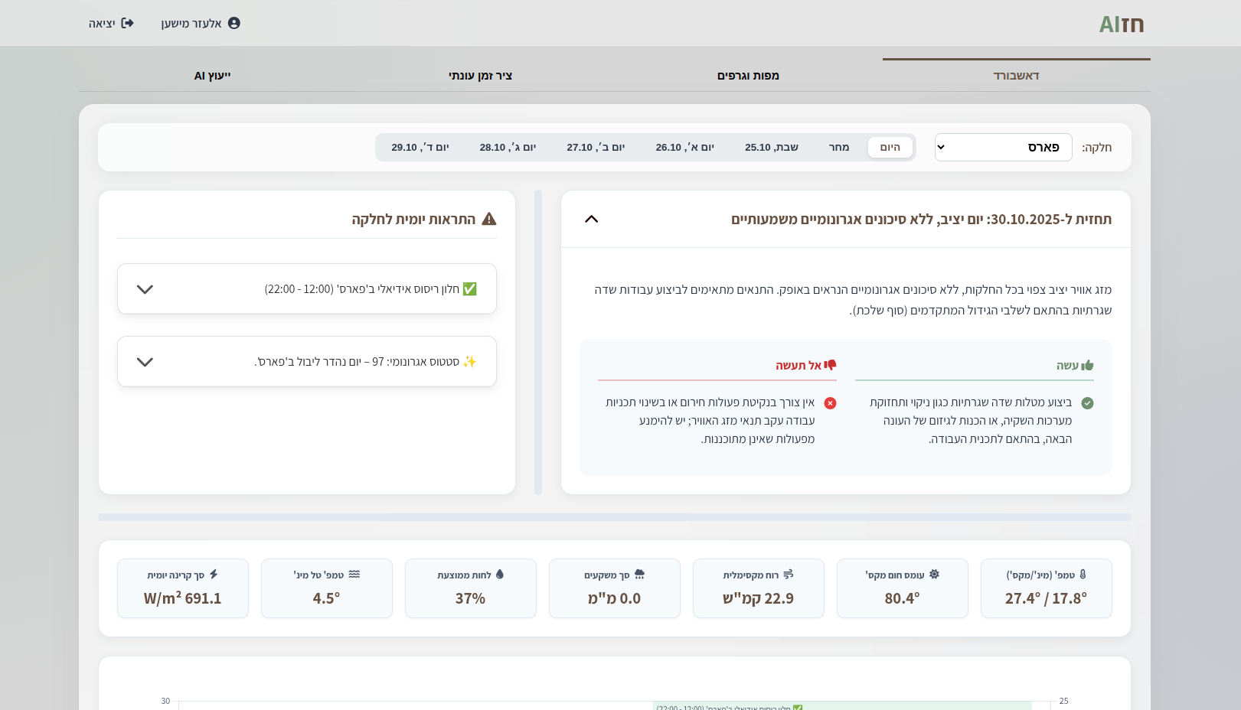Click the vertical divider between panels
Screen dimensions: 1241x710
pyautogui.click(x=538, y=342)
